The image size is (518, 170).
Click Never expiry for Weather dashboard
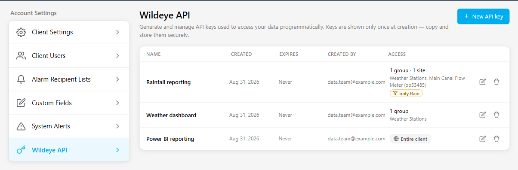pos(285,115)
